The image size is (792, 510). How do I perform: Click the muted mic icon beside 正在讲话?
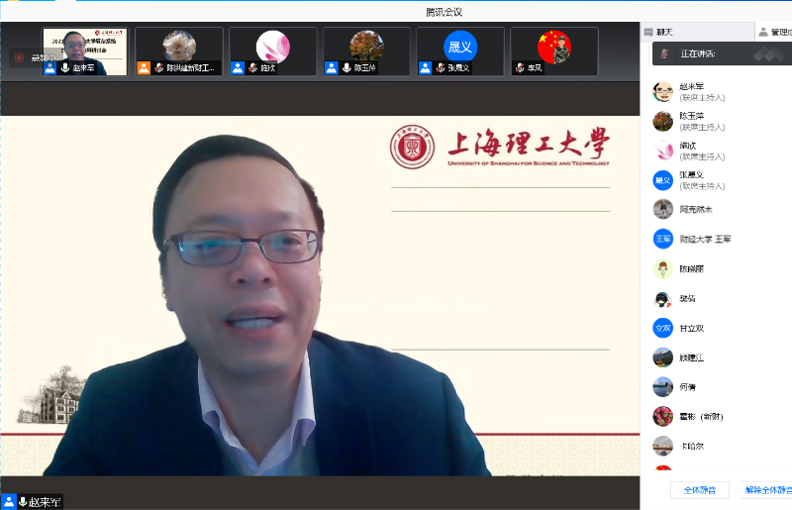pos(666,52)
